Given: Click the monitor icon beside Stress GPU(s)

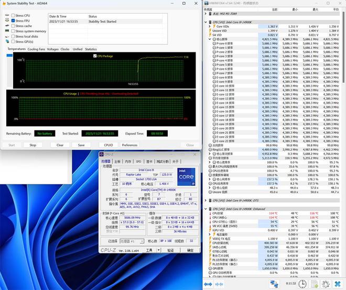Looking at the screenshot, I should tap(7, 41).
